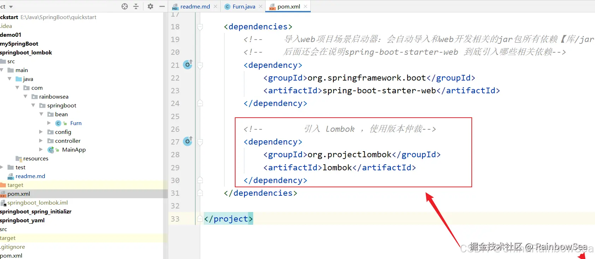Expand the config package
The width and height of the screenshot is (595, 259).
pos(41,132)
